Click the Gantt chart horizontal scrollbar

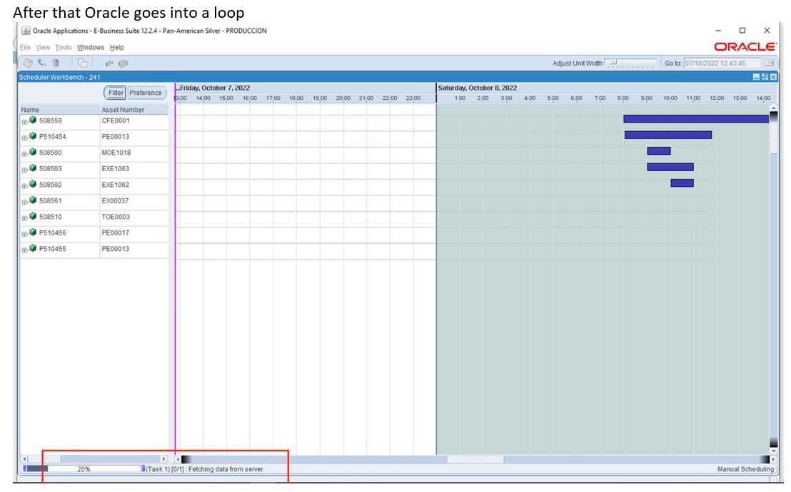tap(475, 458)
